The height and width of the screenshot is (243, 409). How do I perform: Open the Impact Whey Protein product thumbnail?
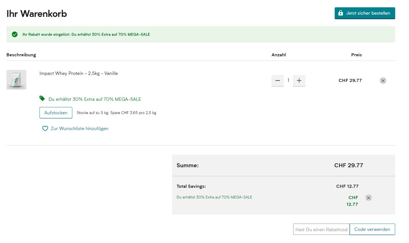pos(16,80)
